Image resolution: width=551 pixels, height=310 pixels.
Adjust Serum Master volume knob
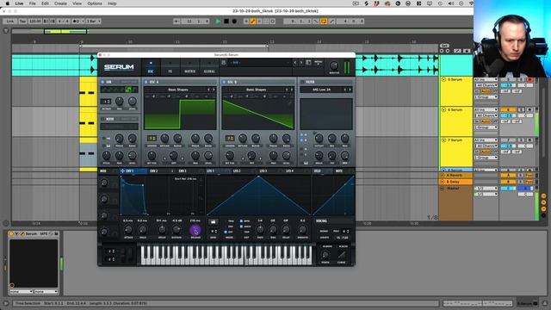(334, 65)
